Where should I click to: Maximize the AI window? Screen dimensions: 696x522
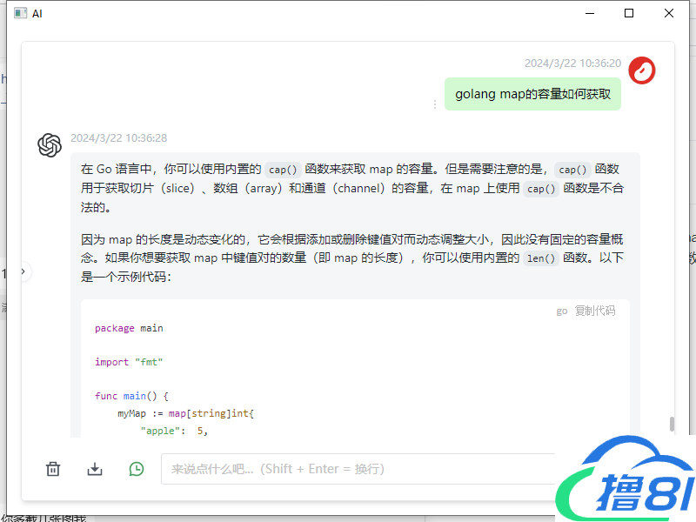coord(629,13)
